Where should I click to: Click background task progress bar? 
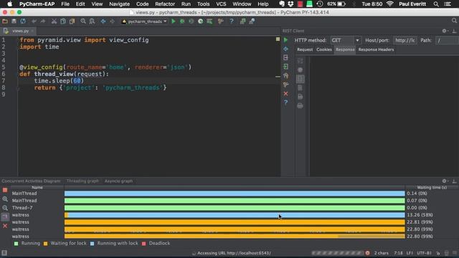338,253
